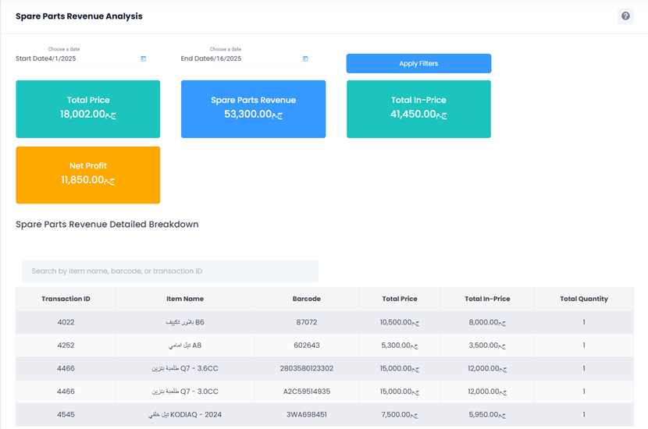Click the Spare Parts Revenue Detailed Breakdown heading
648x429 pixels.
[107, 224]
